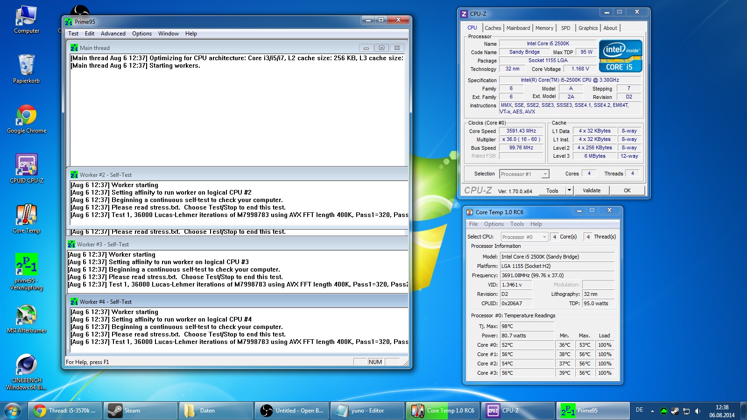Switch to Steam in the taskbar
The height and width of the screenshot is (420, 747).
click(141, 411)
